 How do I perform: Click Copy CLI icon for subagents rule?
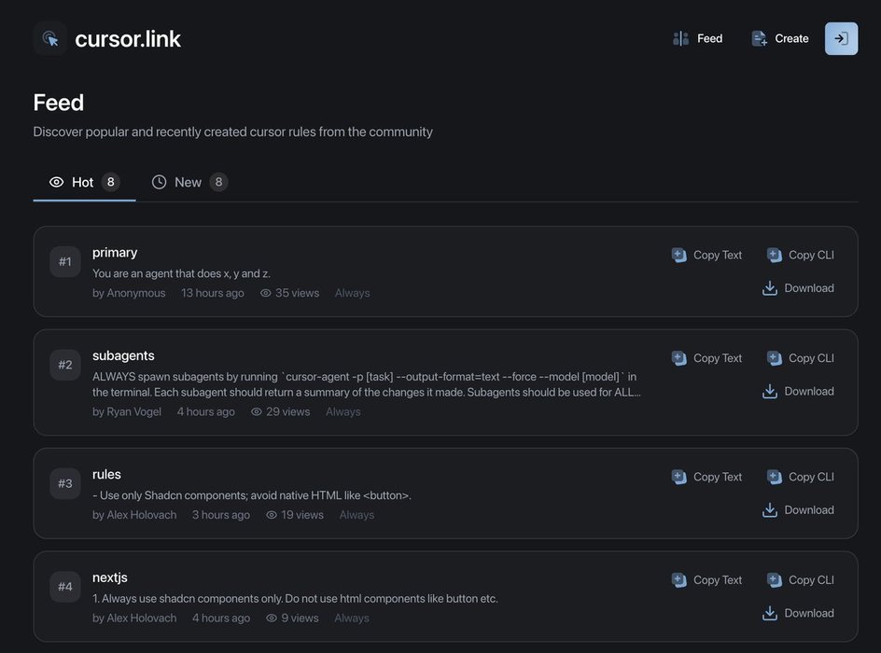(775, 358)
